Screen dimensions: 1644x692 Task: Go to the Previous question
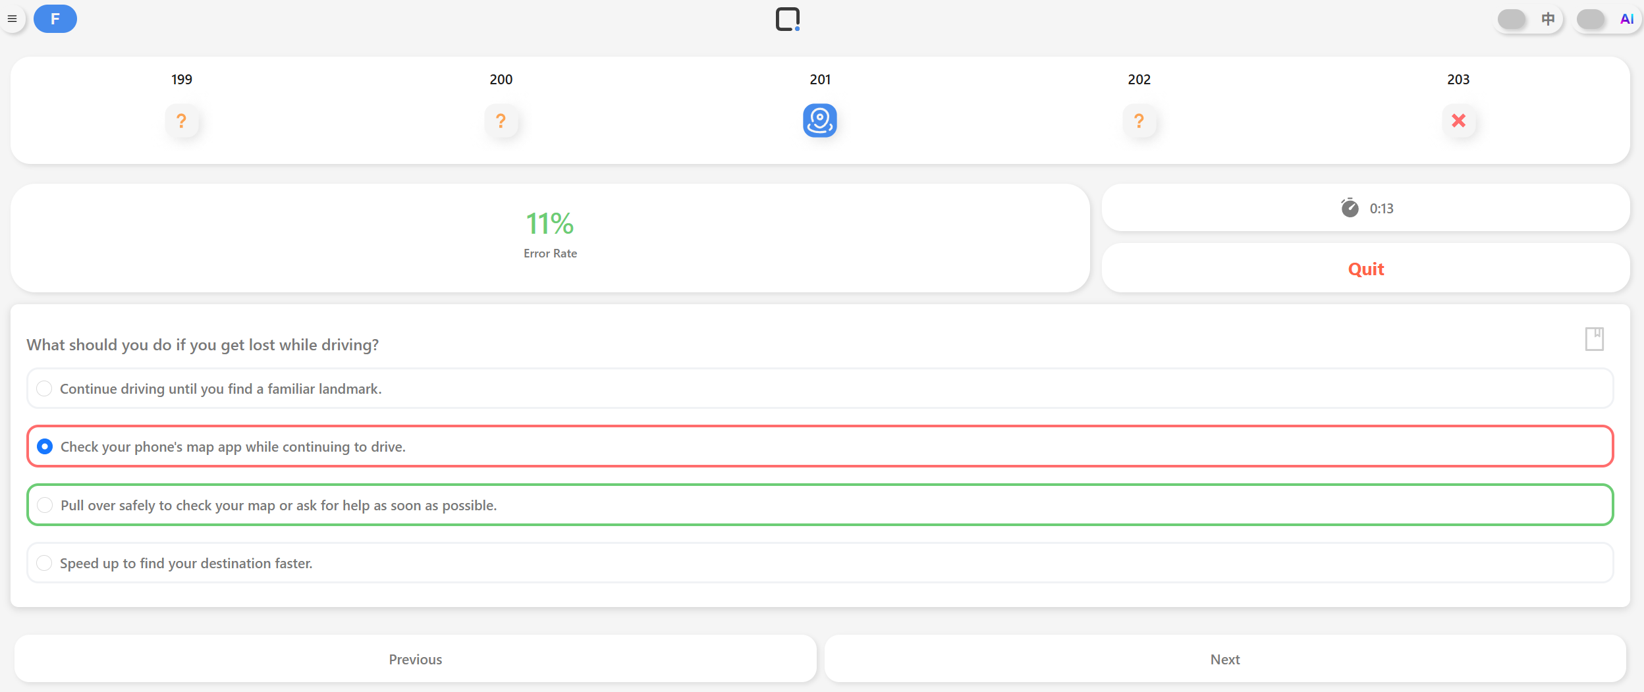(415, 659)
